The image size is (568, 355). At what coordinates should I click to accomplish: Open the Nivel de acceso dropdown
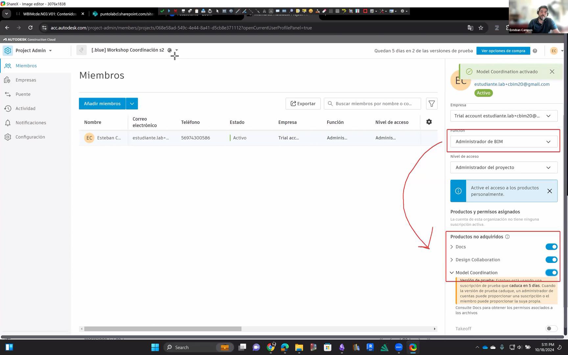[x=504, y=168]
